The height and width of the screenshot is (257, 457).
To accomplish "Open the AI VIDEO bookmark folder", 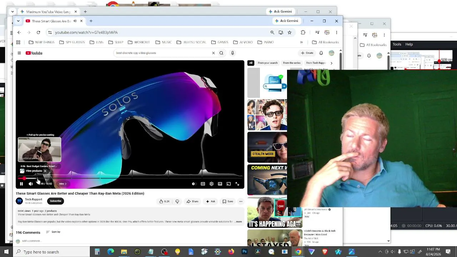I will pyautogui.click(x=243, y=42).
